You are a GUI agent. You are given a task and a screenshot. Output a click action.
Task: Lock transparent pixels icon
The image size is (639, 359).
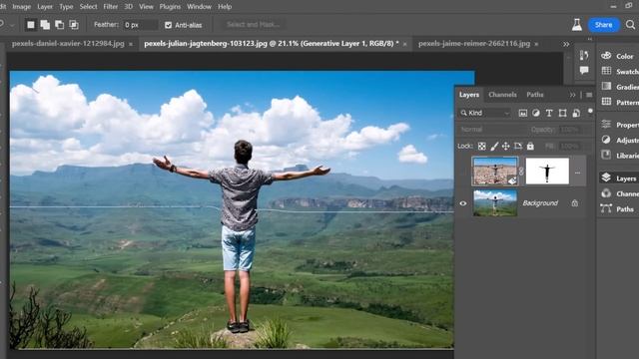coord(481,147)
